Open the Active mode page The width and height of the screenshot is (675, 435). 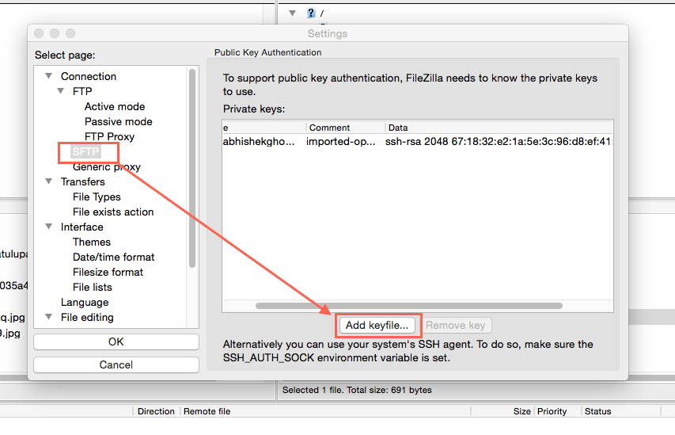tap(115, 106)
